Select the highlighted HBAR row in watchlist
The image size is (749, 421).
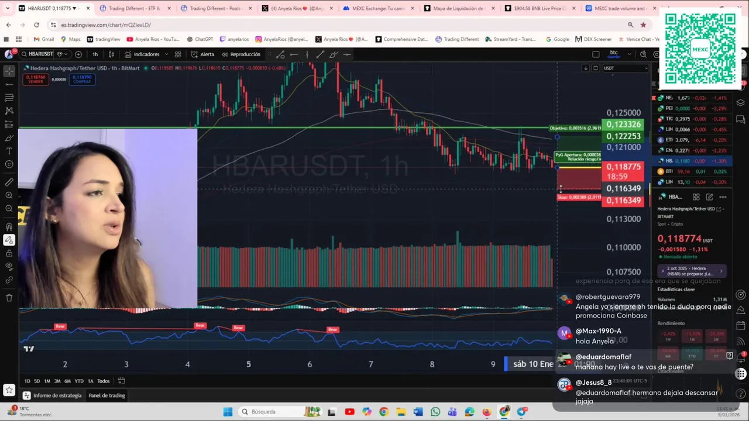pos(692,161)
